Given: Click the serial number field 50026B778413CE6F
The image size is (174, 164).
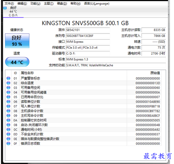Looking at the screenshot, I should [x=88, y=36].
